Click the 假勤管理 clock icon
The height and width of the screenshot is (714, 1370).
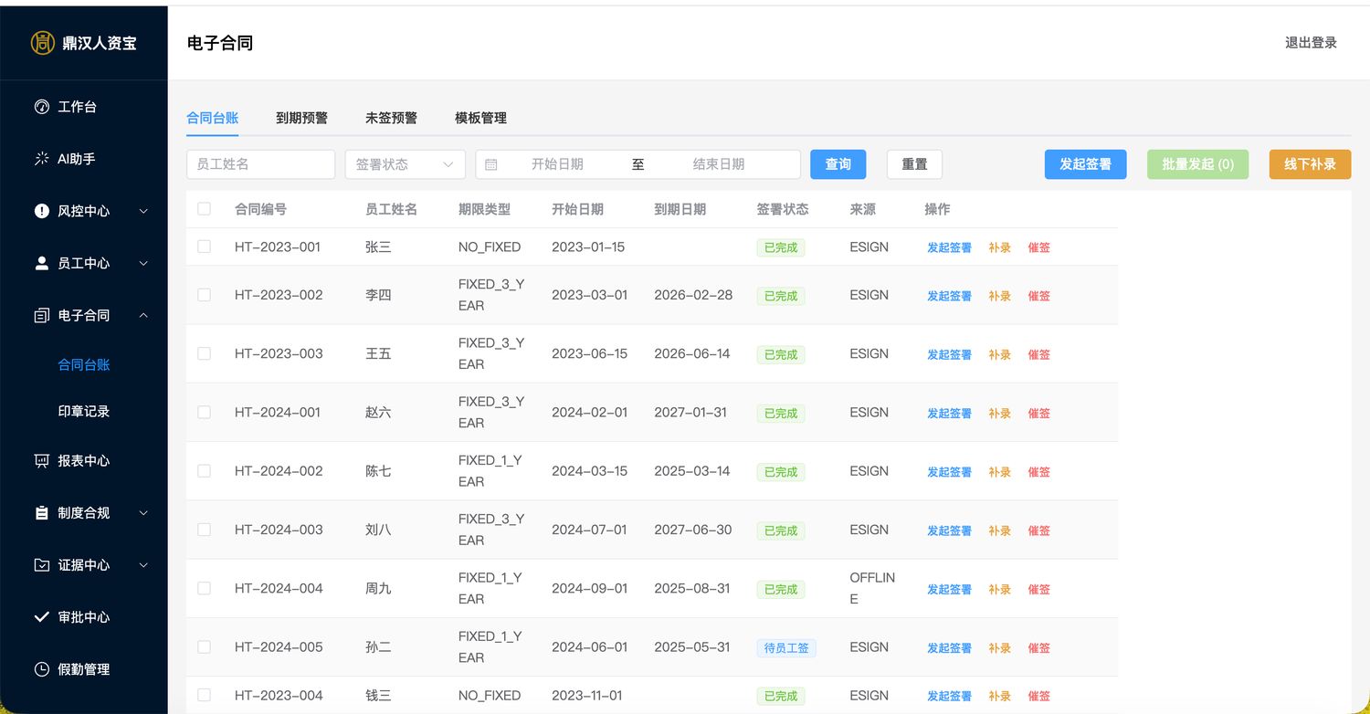[x=41, y=669]
